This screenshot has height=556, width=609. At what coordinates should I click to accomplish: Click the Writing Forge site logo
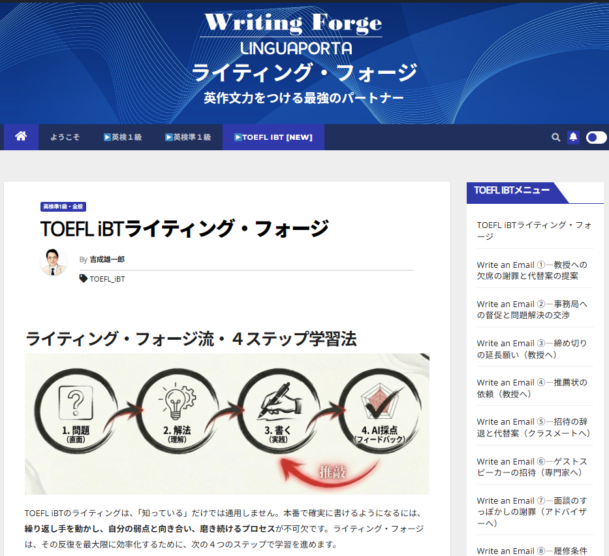click(292, 23)
